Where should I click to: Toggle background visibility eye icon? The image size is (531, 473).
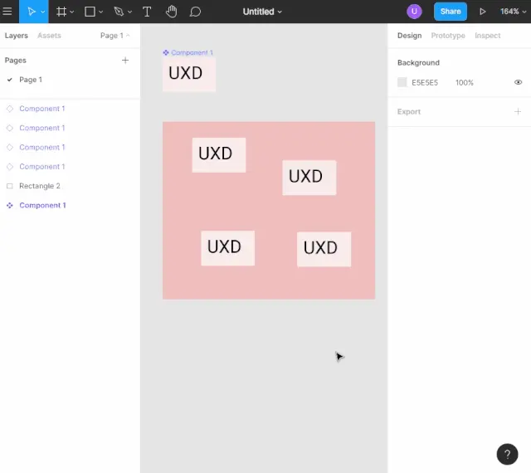pos(518,82)
